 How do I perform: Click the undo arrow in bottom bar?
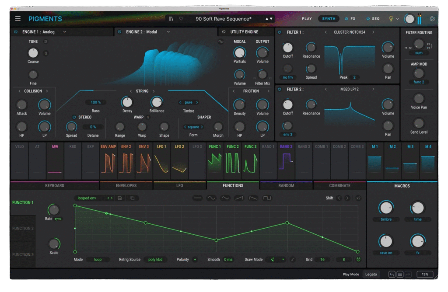click(x=392, y=275)
